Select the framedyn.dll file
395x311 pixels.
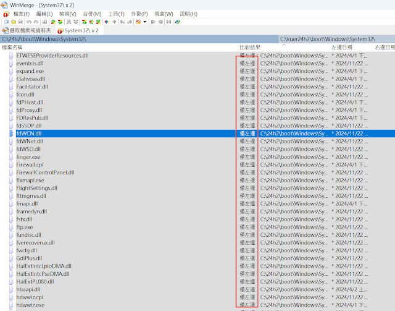pos(31,211)
